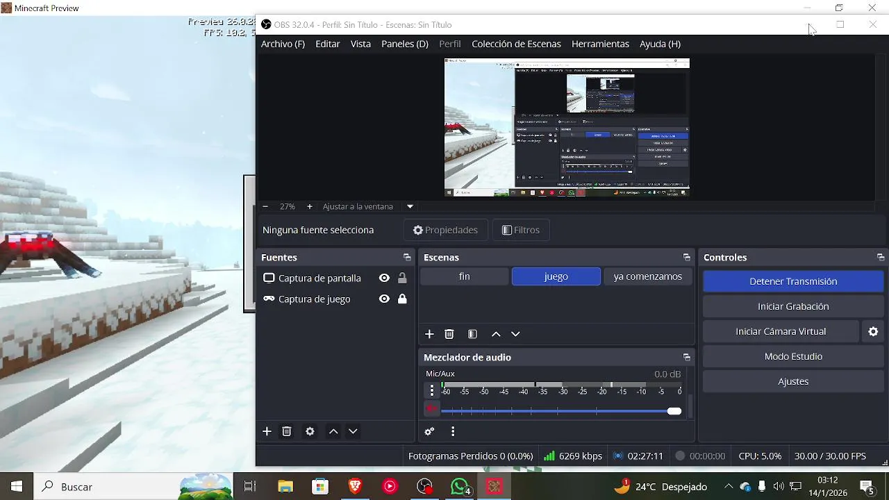Click OBS preview canvas thumbnail
The height and width of the screenshot is (500, 889).
pyautogui.click(x=567, y=128)
